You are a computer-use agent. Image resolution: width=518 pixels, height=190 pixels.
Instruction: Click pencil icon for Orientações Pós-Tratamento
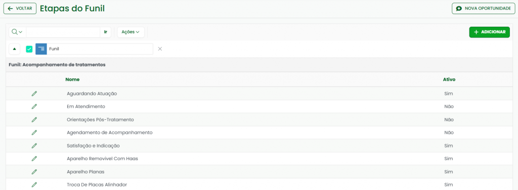coord(34,120)
